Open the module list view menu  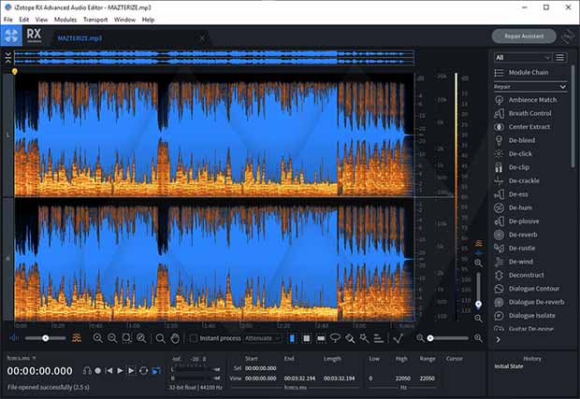click(x=560, y=57)
